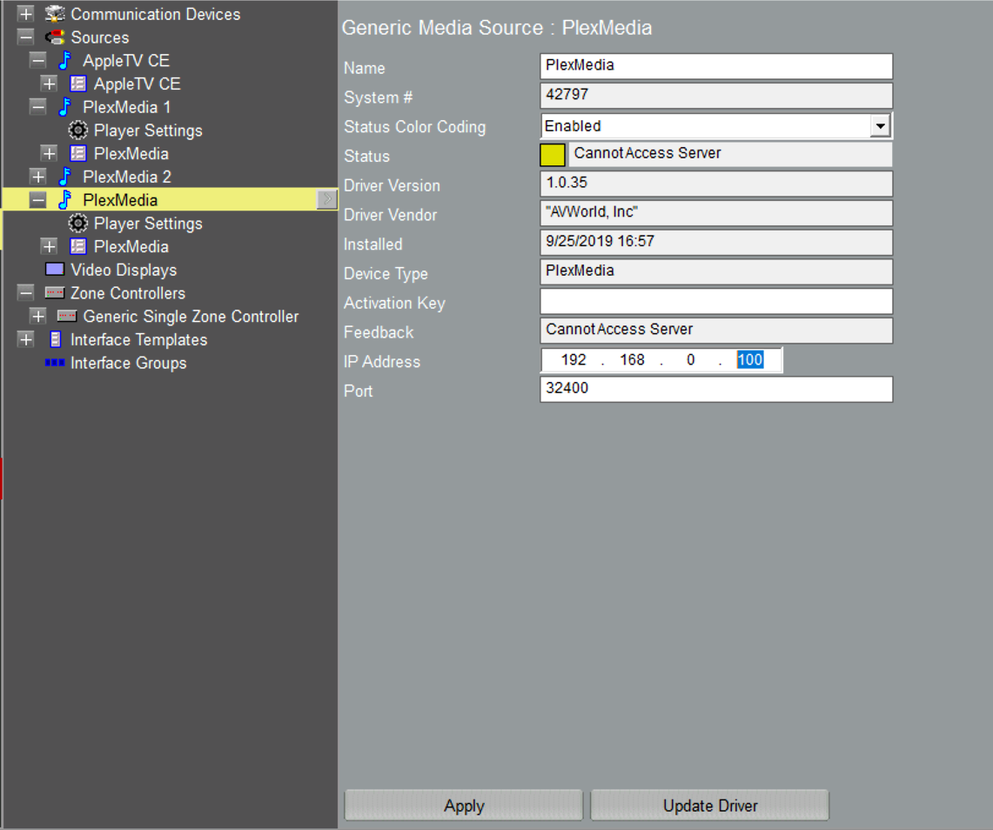Screen dimensions: 993x830
Task: Click the Port field showing 32400
Action: (x=716, y=389)
